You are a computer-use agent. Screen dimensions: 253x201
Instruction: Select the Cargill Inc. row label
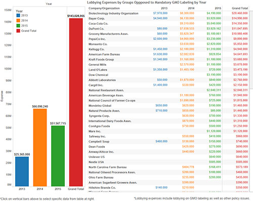click(x=96, y=85)
